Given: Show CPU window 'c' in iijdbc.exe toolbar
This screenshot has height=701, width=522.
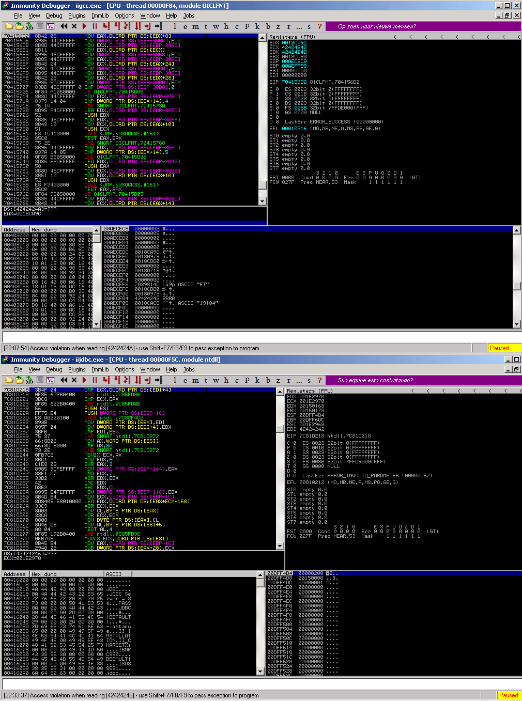Looking at the screenshot, I should (x=237, y=380).
